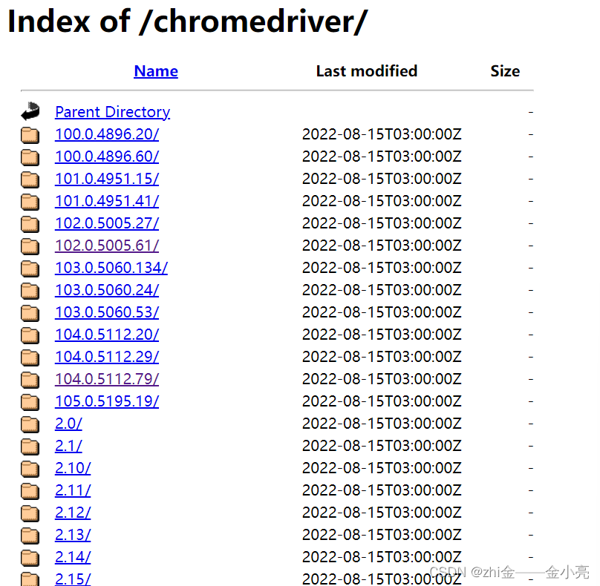600x586 pixels.
Task: Click folder icon beside 105.0.5195.19/
Action: coord(30,401)
